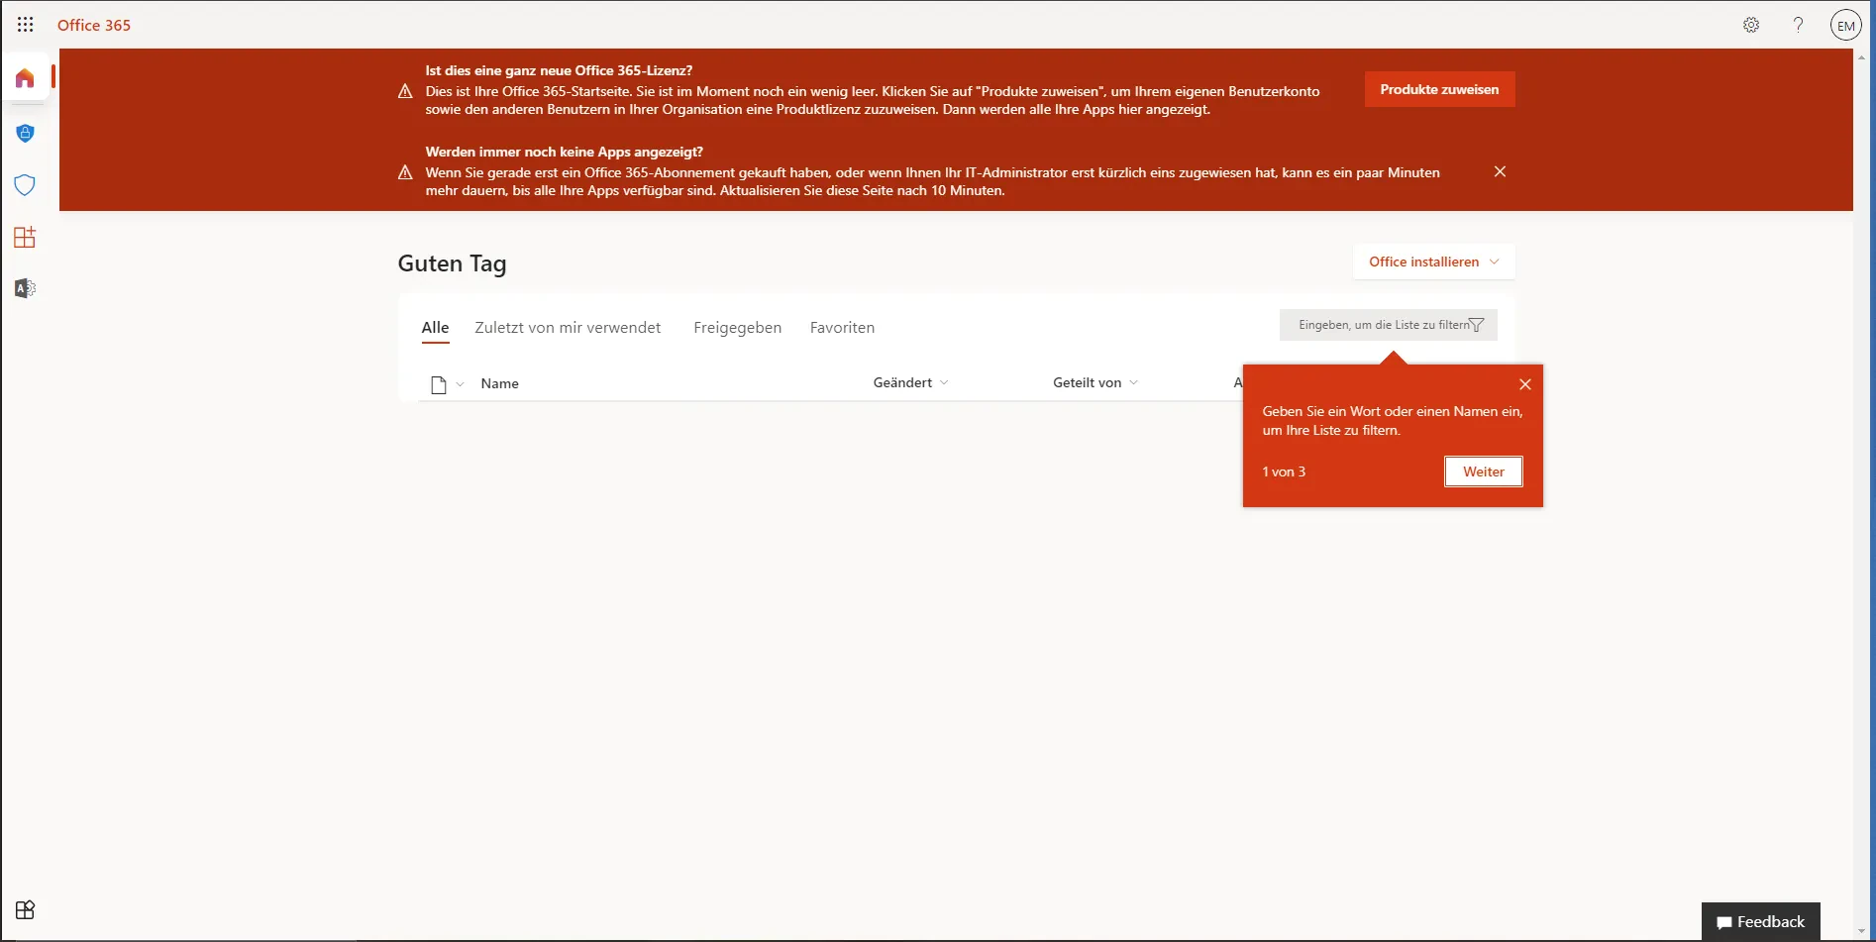Focus the list filter input field
Image resolution: width=1876 pixels, height=942 pixels.
click(1388, 325)
